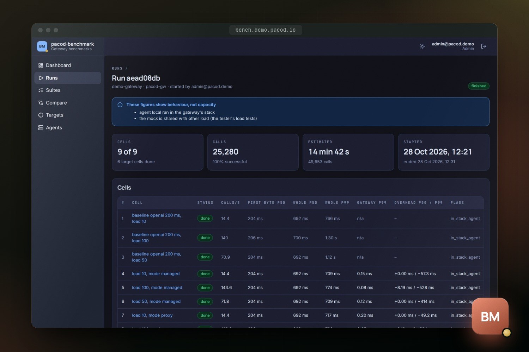Click the Agents server icon

pyautogui.click(x=41, y=127)
